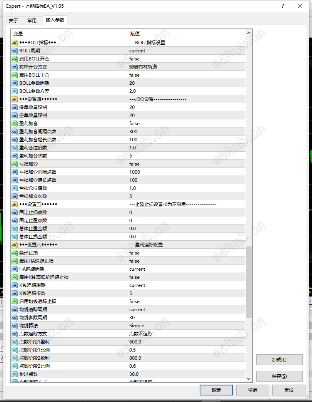312x402 pixels.
Task: Click the 重设 button
Action: pos(289,390)
